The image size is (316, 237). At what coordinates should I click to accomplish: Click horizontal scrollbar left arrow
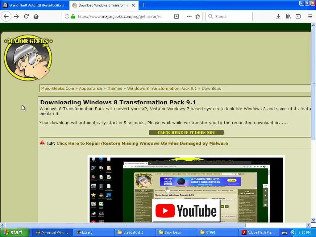[2, 225]
